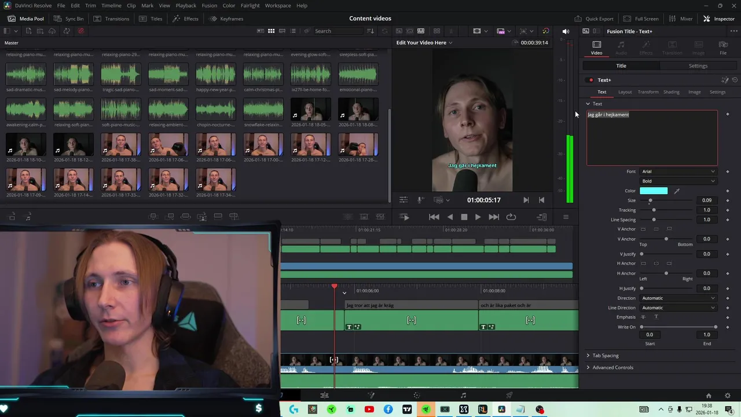Open the Line Direction dropdown
Screen dimensions: 741x417
click(x=678, y=308)
